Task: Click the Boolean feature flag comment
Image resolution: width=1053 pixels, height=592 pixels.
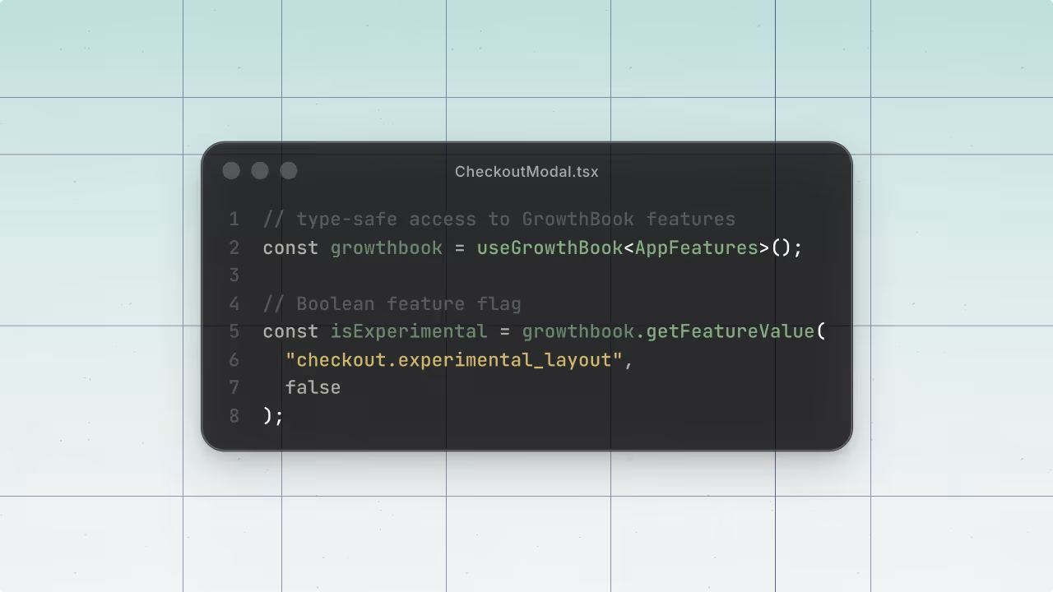Action: (x=392, y=303)
